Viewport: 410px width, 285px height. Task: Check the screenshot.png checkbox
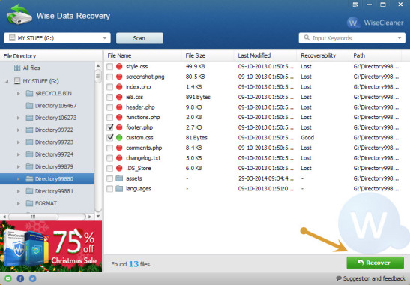click(x=110, y=76)
